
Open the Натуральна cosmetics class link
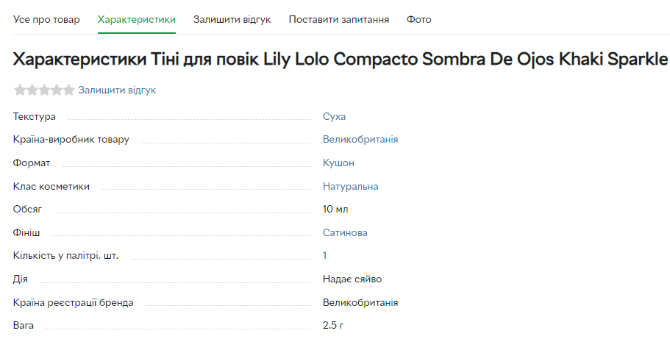coord(350,186)
